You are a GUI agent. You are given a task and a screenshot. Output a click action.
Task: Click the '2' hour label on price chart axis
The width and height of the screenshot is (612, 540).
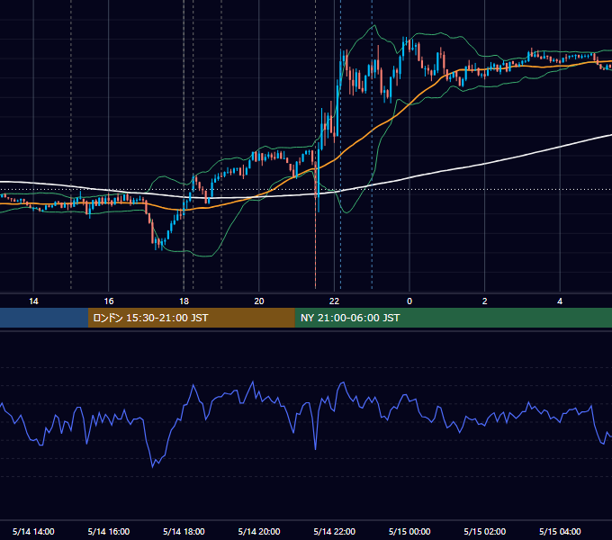click(x=485, y=301)
